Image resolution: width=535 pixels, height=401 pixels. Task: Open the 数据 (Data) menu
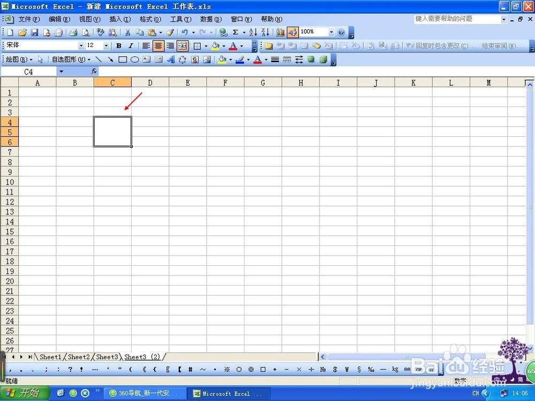click(211, 19)
